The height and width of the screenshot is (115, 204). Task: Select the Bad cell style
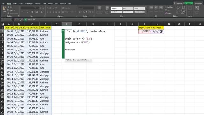click(128, 9)
